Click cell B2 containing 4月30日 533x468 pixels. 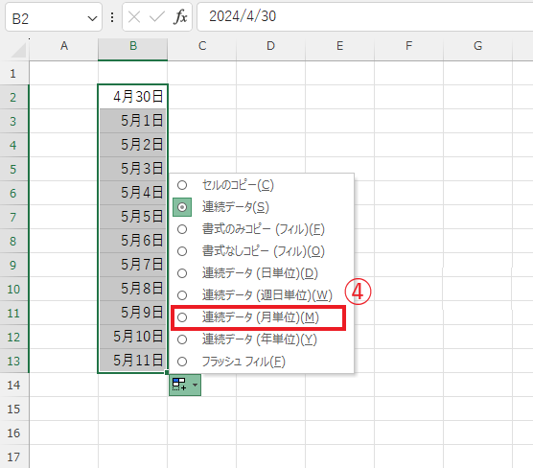pyautogui.click(x=132, y=97)
